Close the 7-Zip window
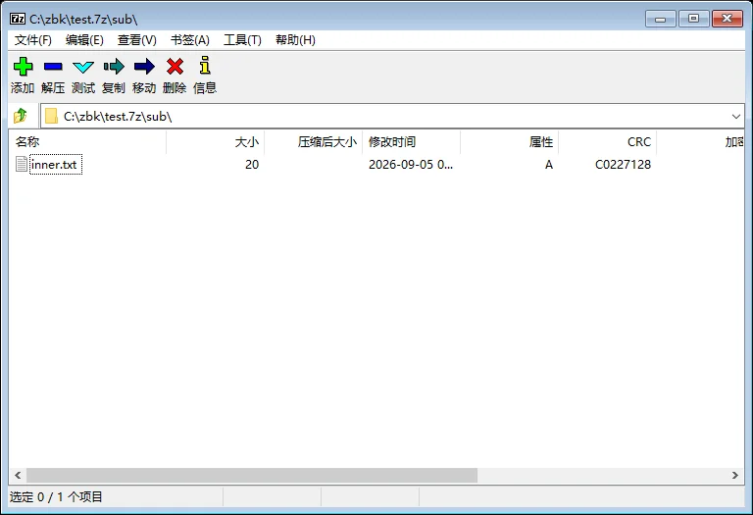The image size is (753, 515). click(728, 19)
